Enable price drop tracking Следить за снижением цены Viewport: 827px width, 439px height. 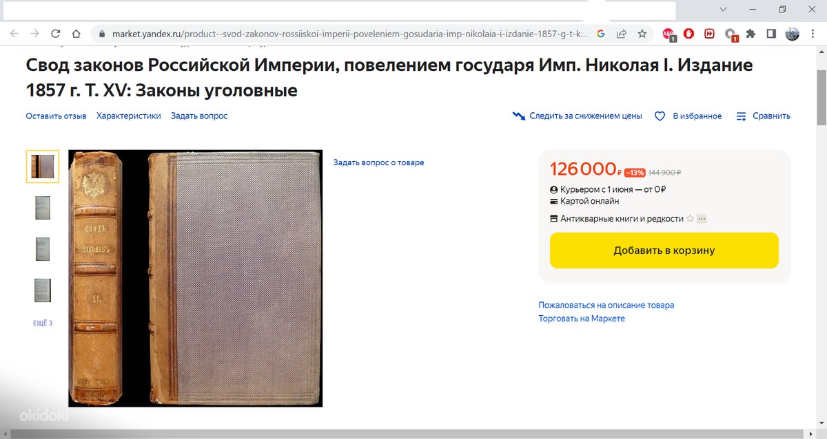578,116
